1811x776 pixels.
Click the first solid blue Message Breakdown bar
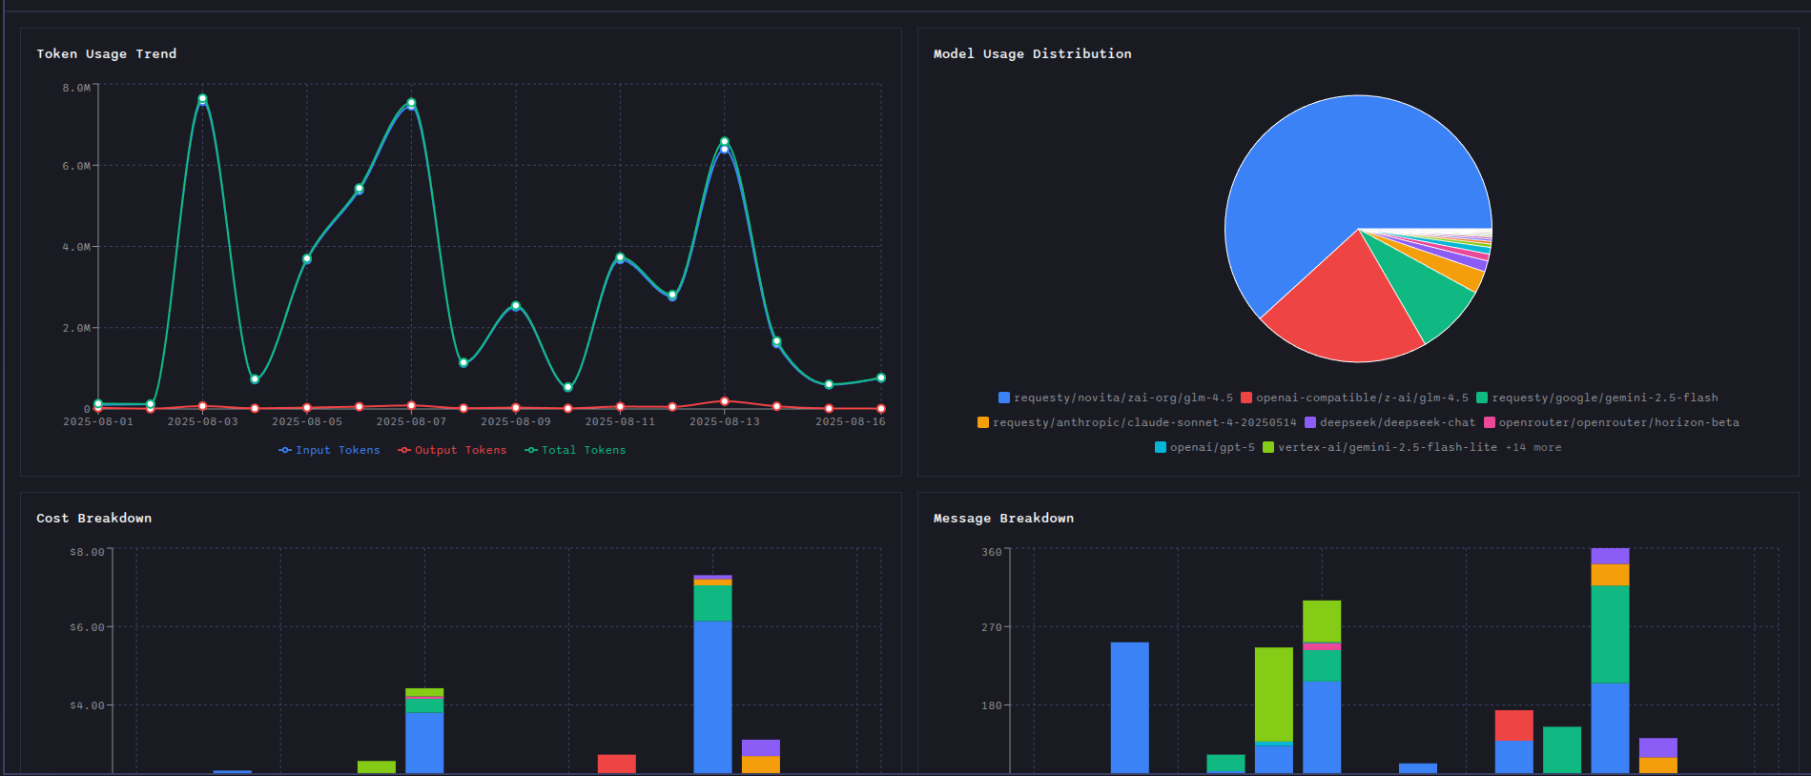tap(1130, 707)
